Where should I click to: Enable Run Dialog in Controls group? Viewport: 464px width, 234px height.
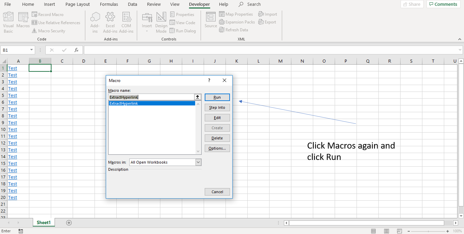click(183, 31)
